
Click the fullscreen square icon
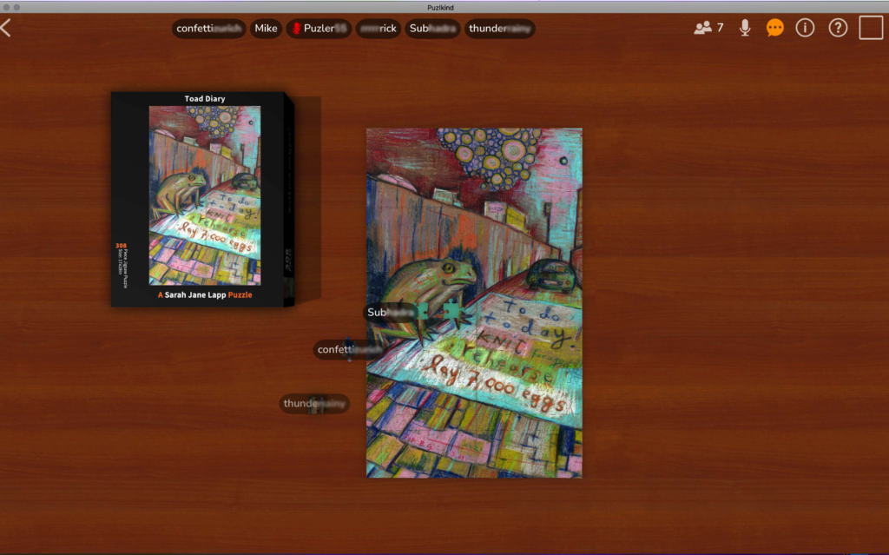point(871,28)
